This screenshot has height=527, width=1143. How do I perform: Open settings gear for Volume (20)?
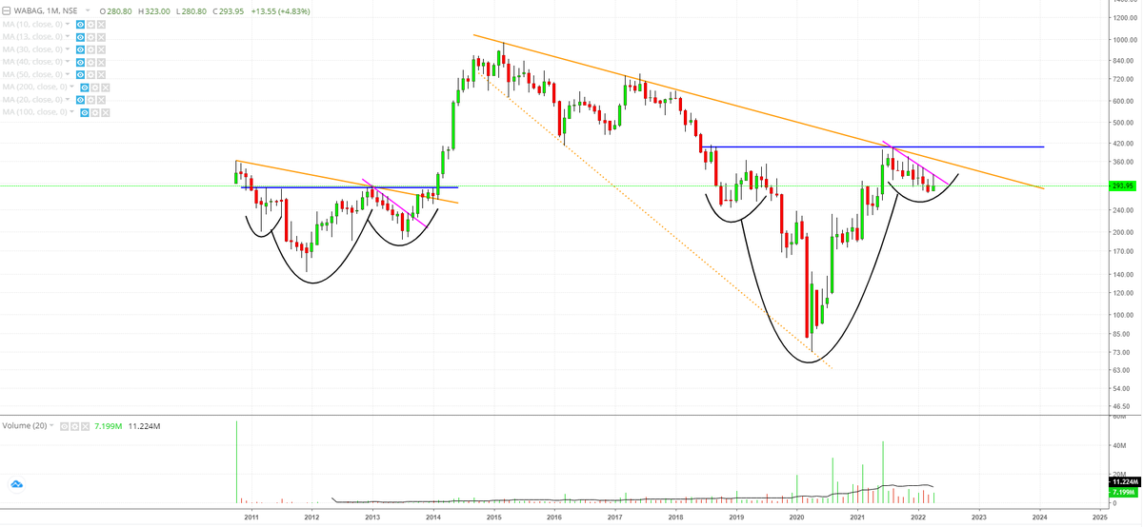[74, 426]
